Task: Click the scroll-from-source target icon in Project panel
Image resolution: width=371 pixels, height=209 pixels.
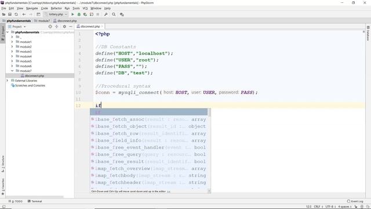Action: 50,27
